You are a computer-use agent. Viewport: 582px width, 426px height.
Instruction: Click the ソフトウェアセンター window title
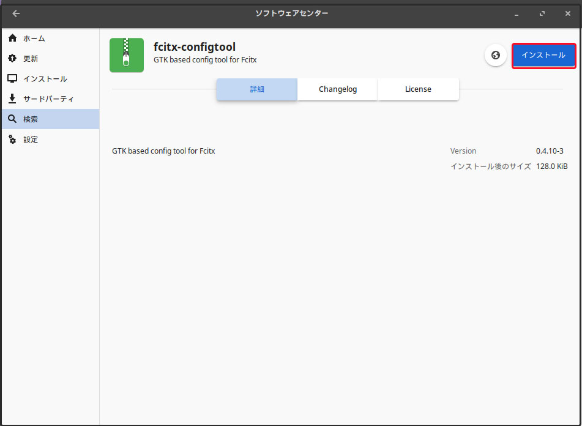291,13
